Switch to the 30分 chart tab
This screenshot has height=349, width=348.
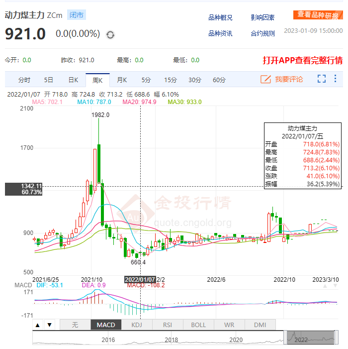click(x=195, y=80)
